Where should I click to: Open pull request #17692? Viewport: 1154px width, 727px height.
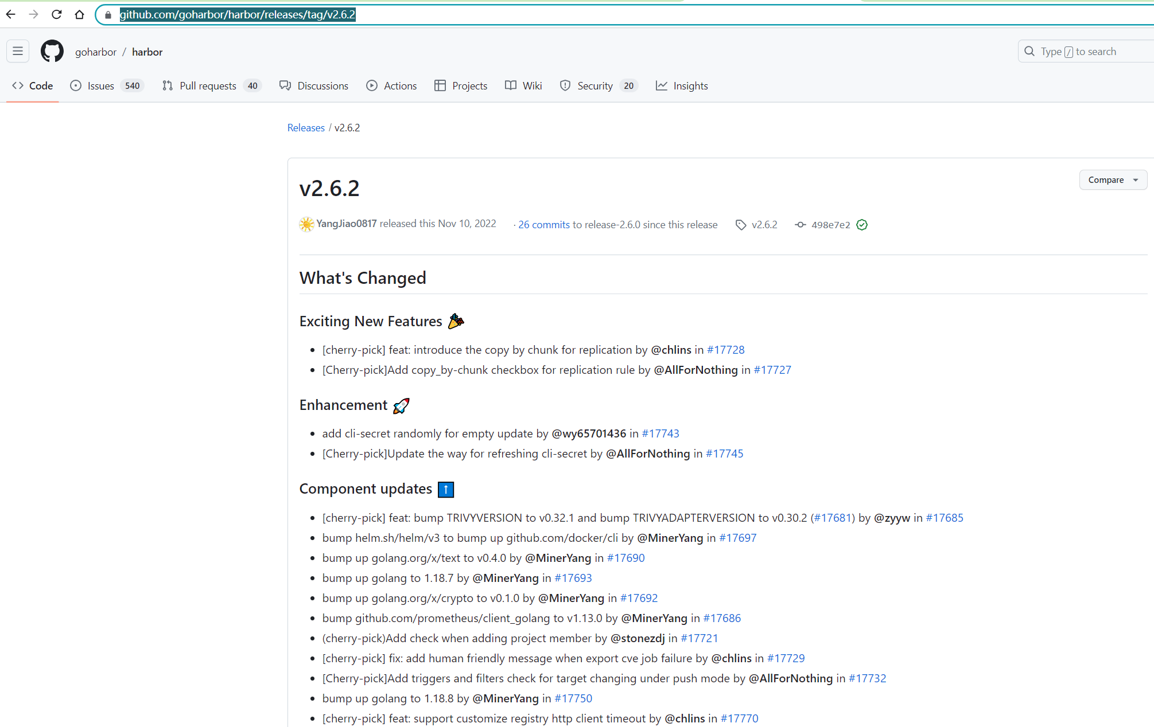click(x=639, y=598)
